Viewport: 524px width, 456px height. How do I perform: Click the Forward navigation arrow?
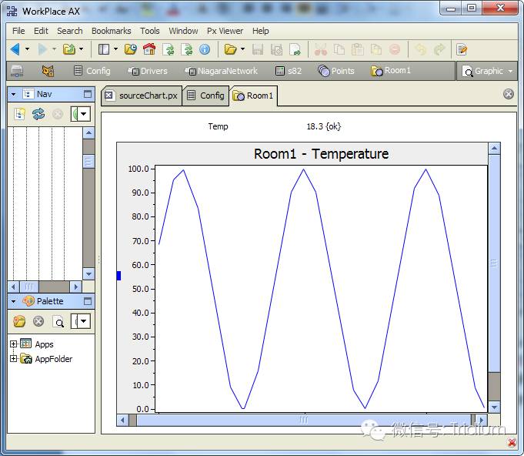click(x=42, y=49)
